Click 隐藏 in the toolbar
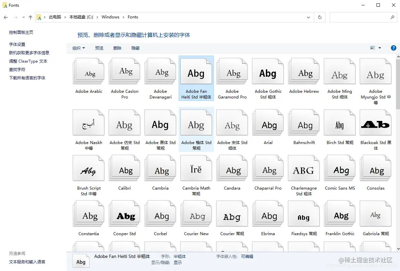 135,48
